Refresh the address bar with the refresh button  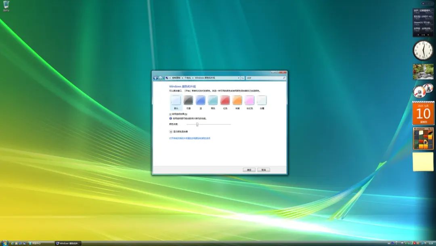pos(243,78)
